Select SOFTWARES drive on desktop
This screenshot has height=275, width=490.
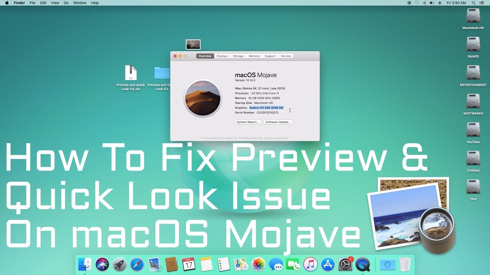(473, 104)
